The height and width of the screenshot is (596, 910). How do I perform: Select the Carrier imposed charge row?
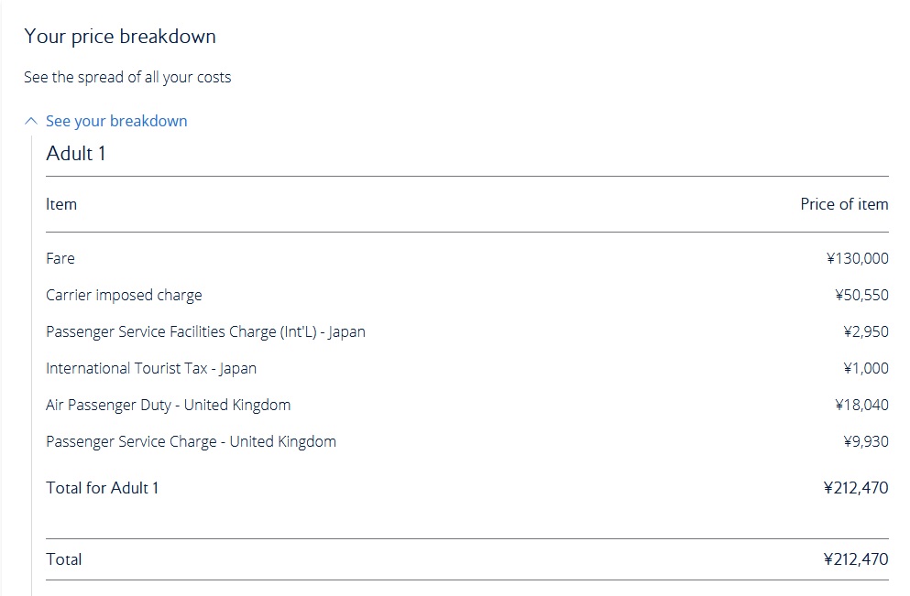pos(467,295)
